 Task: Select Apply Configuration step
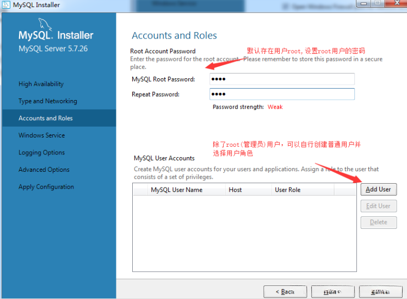coord(46,186)
